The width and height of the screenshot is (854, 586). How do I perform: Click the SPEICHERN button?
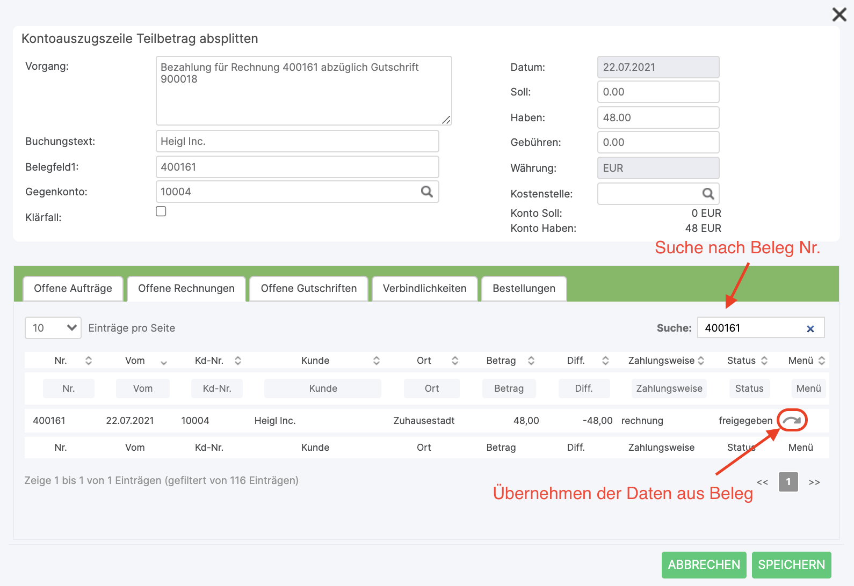(791, 565)
